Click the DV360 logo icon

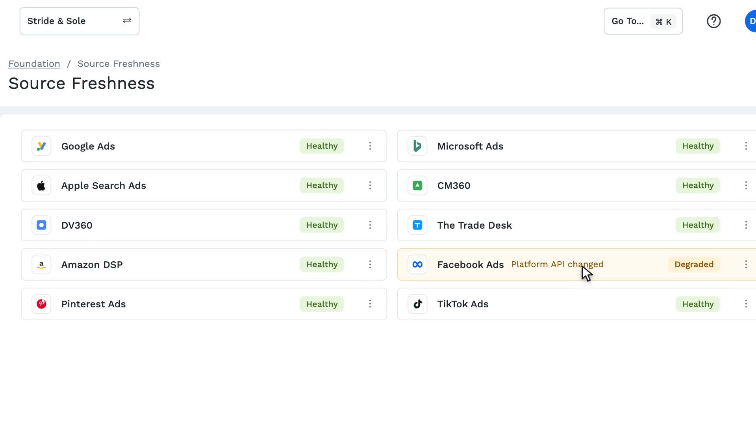41,225
